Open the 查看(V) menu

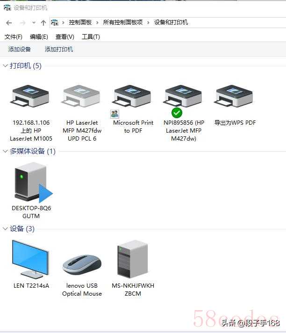(65, 37)
